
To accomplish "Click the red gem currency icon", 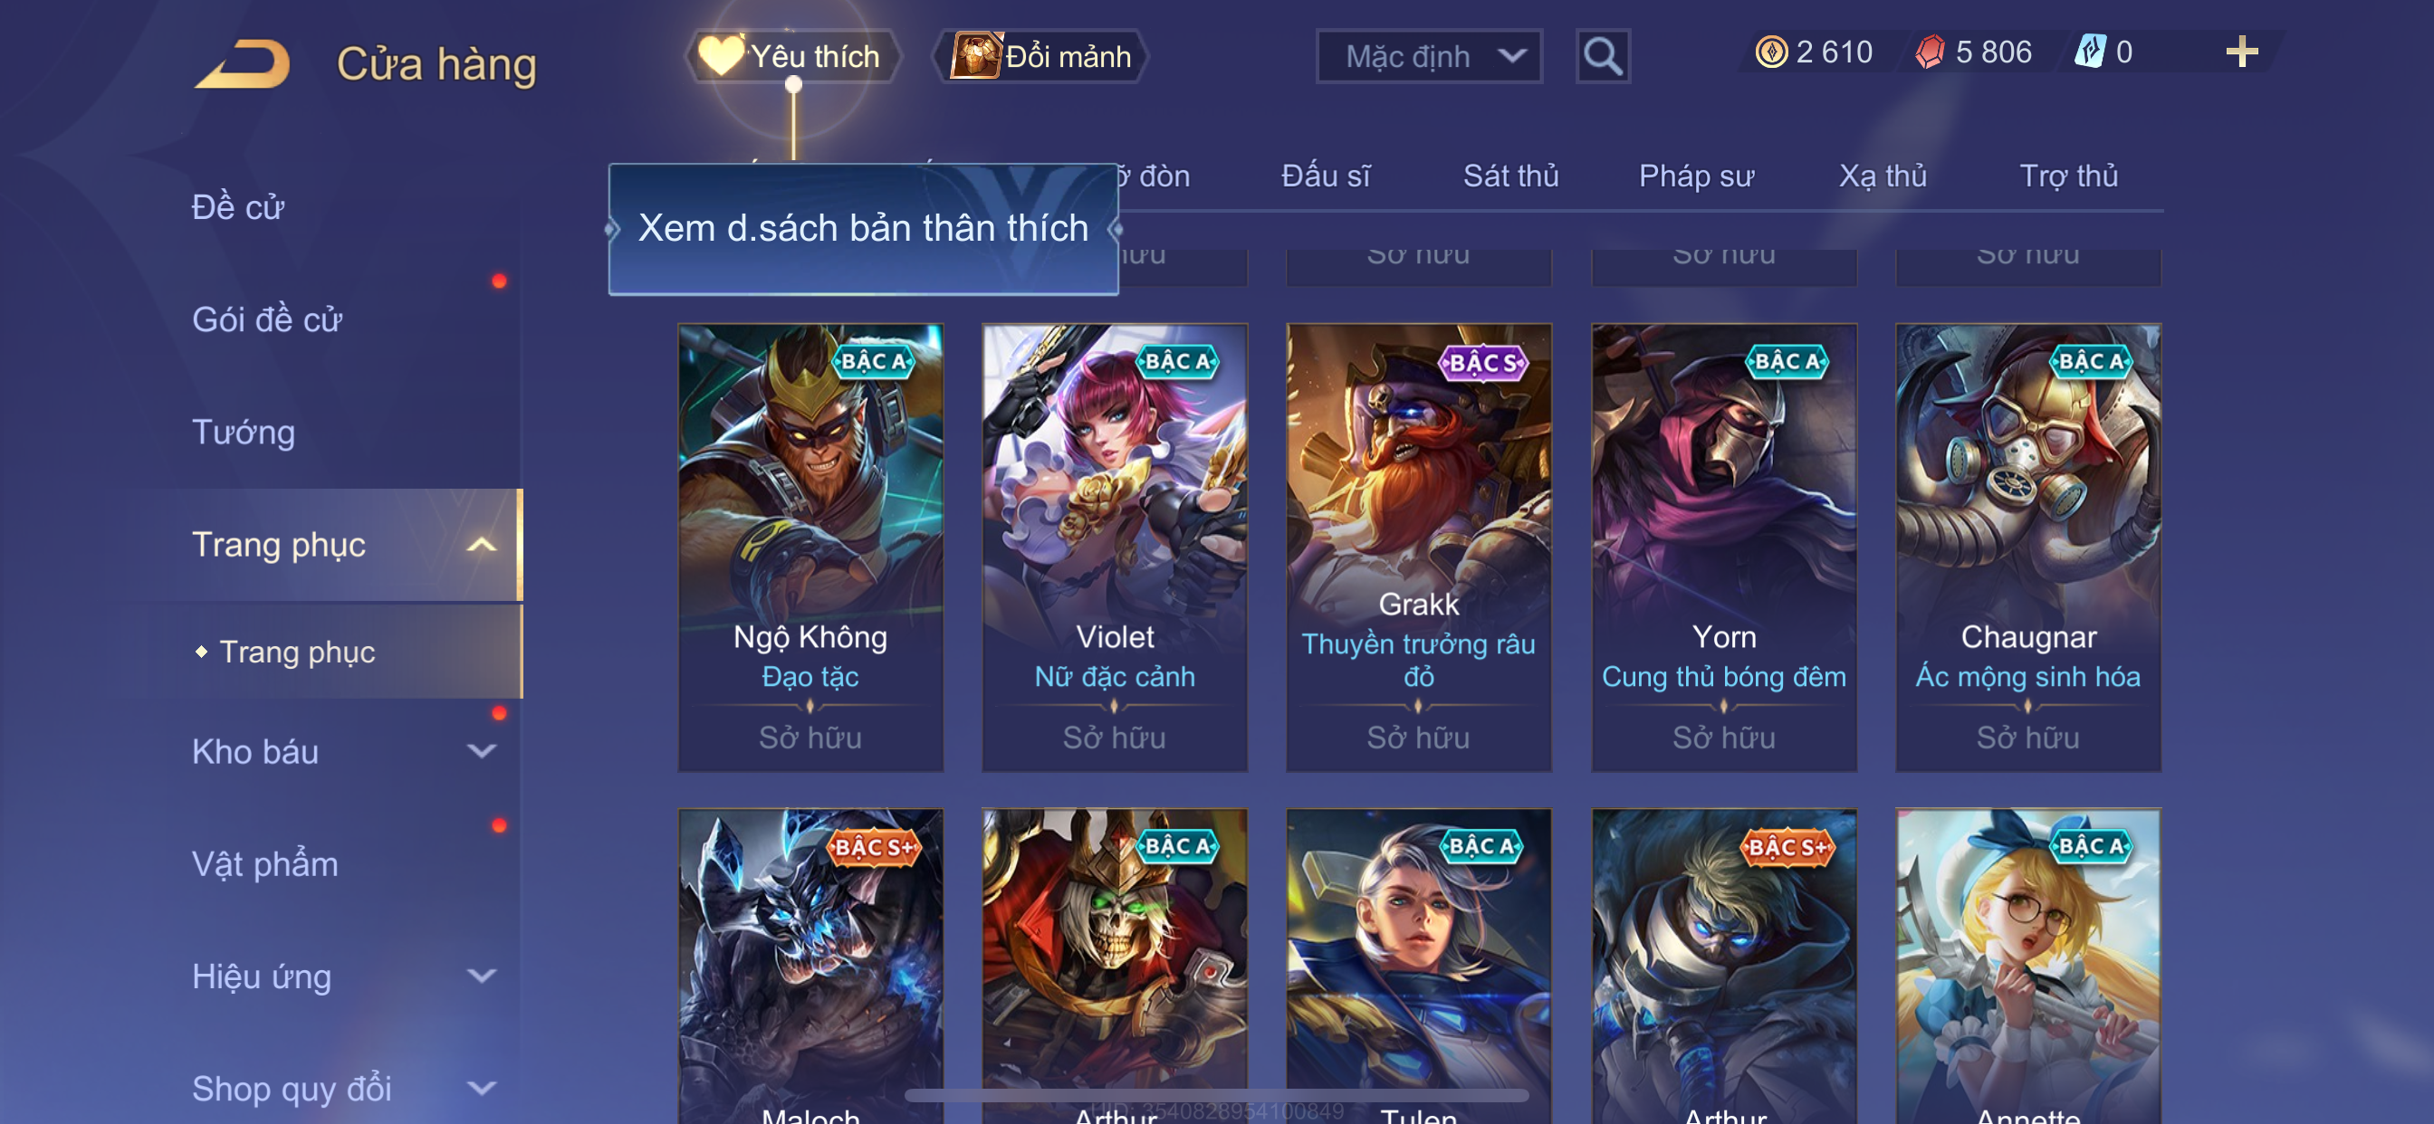I will click(x=1931, y=52).
